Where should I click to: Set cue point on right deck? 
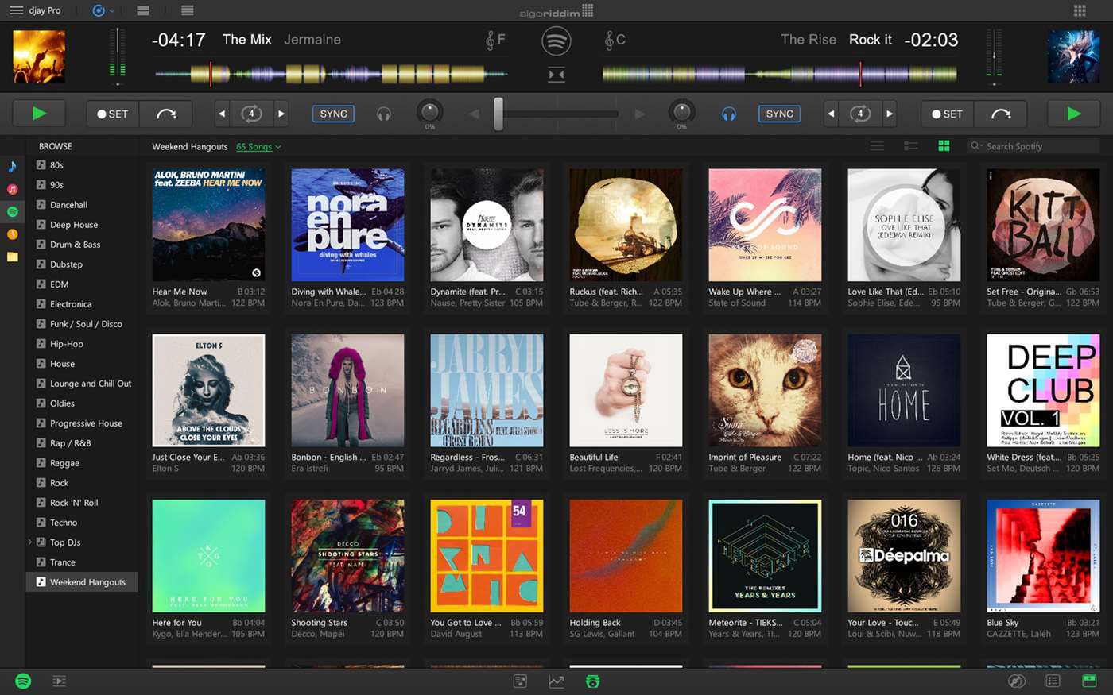click(x=947, y=114)
